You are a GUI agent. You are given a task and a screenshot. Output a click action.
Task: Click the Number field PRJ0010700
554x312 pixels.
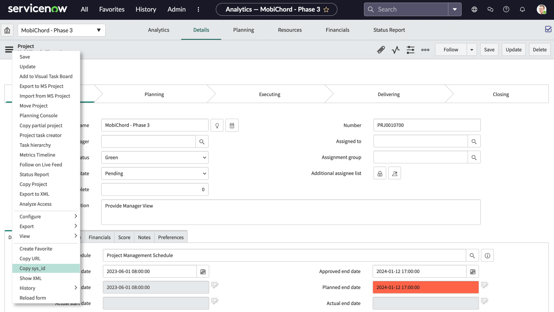tap(427, 125)
